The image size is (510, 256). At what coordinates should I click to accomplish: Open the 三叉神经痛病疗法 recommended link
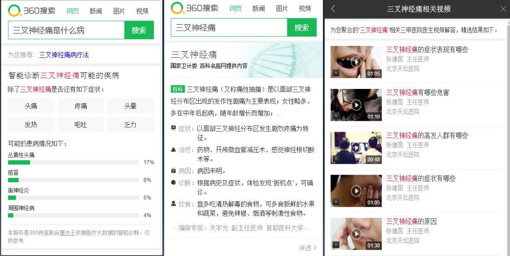(64, 55)
